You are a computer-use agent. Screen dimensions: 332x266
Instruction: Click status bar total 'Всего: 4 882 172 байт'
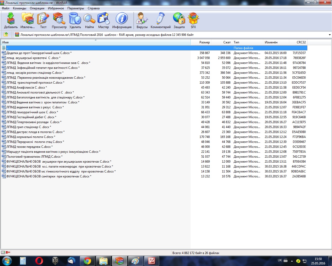[196, 253]
